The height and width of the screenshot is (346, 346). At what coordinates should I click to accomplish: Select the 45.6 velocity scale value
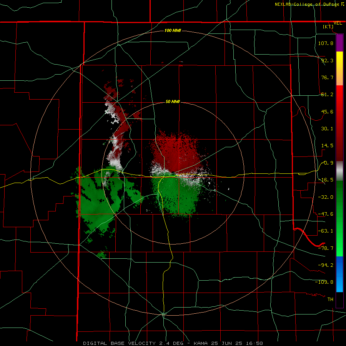[x=327, y=111]
